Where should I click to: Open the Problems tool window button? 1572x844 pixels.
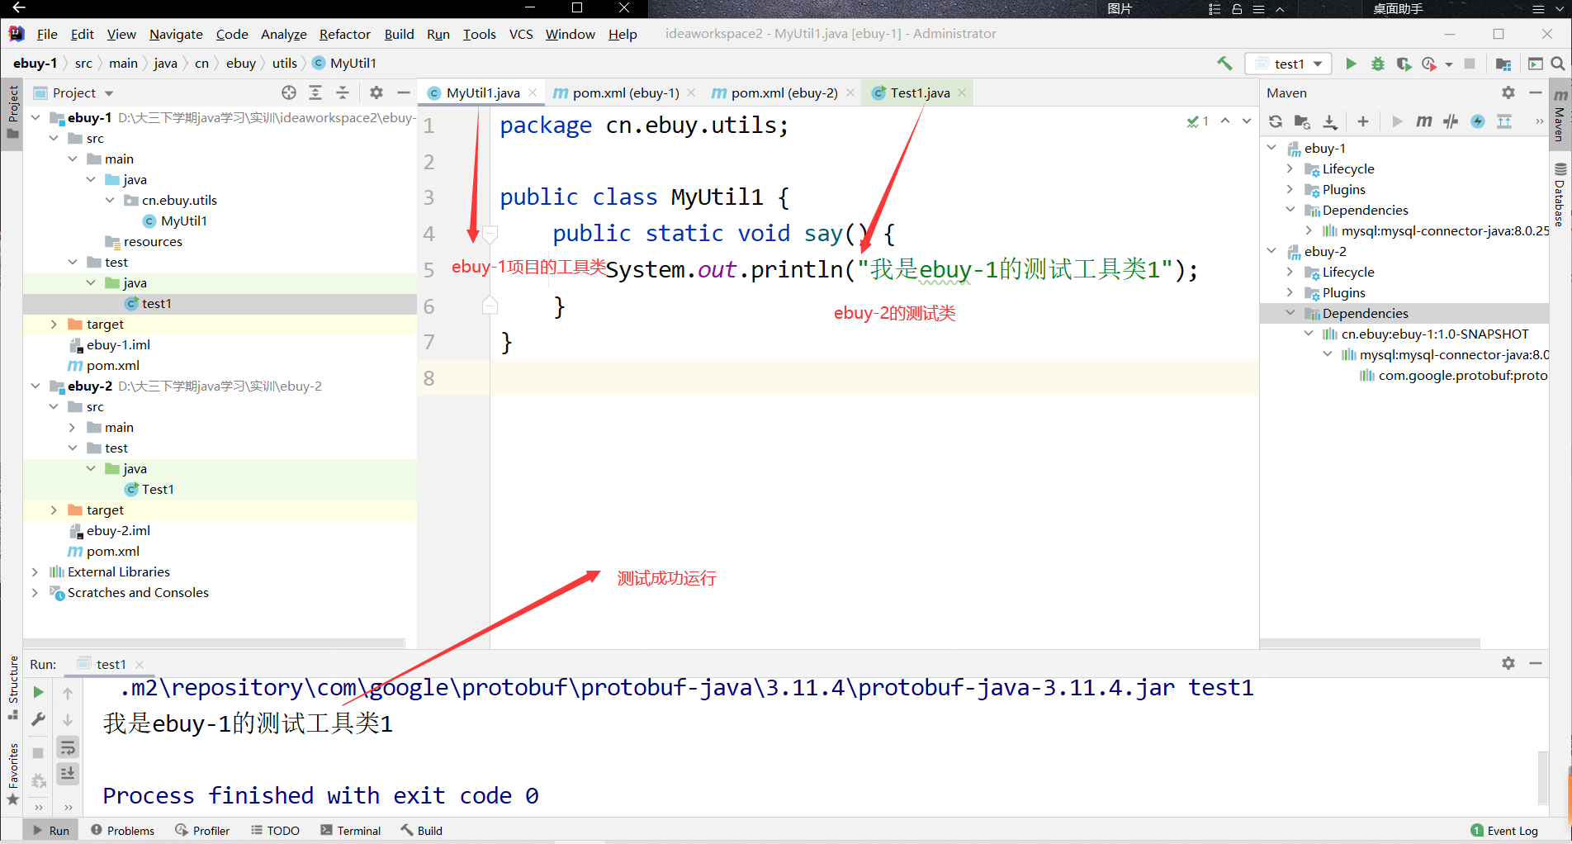(x=122, y=830)
